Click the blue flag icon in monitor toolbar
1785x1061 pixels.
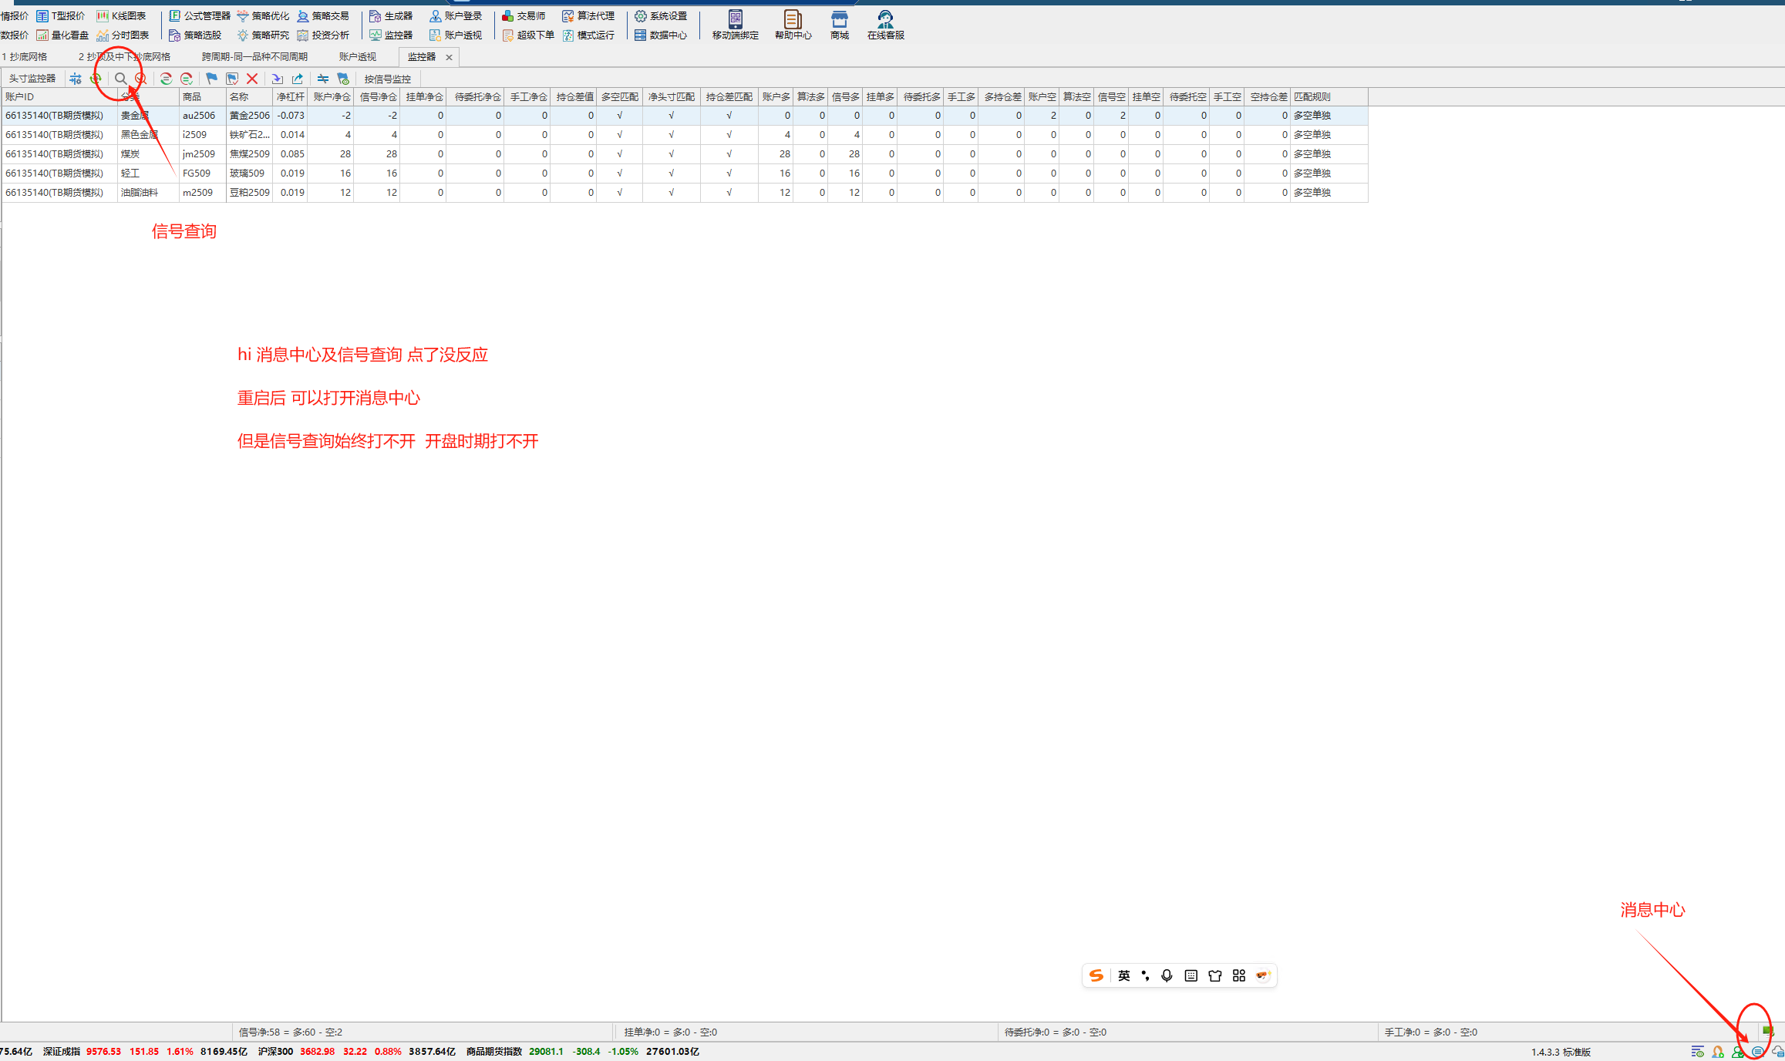click(211, 79)
